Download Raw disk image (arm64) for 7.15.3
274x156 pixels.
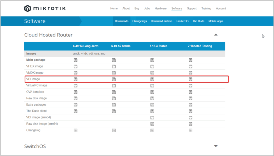pyautogui.click(x=152, y=124)
